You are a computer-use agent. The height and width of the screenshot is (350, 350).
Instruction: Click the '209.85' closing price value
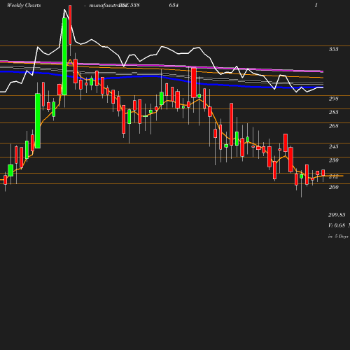tap(337, 215)
